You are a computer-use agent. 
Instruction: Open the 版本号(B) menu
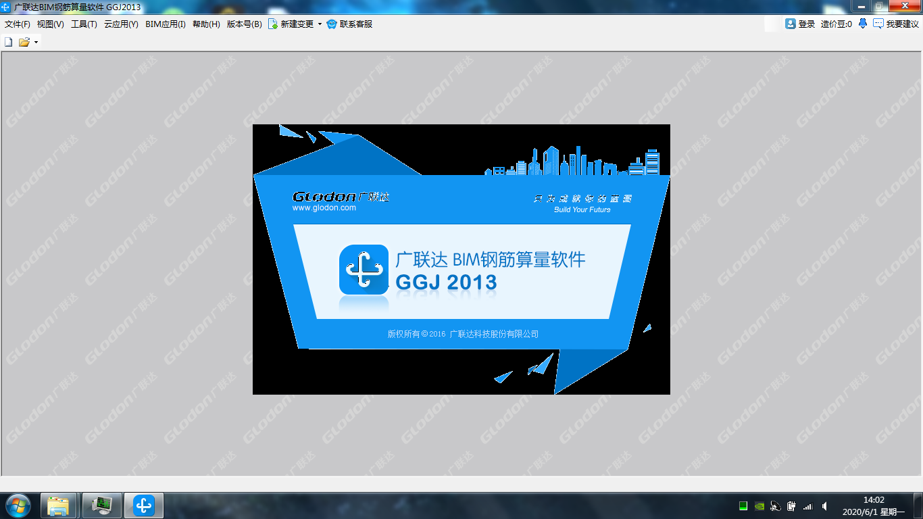coord(244,24)
